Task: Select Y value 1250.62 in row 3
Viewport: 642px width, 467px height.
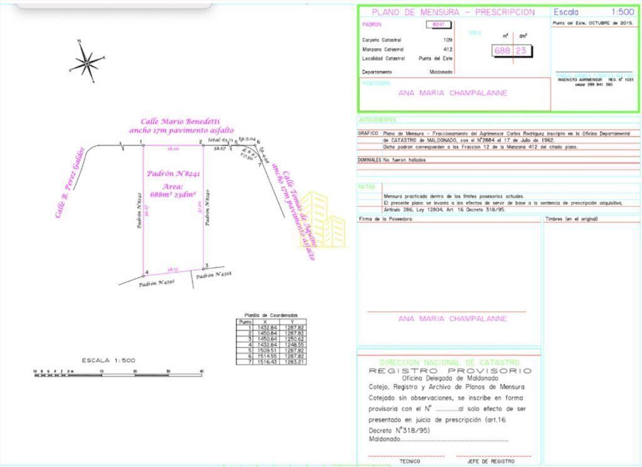Action: pos(293,339)
